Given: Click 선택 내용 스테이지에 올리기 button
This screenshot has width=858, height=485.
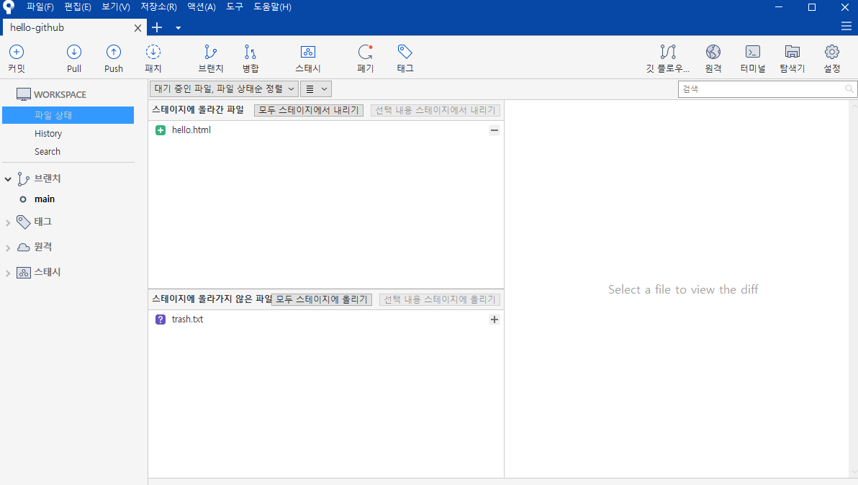Looking at the screenshot, I should [439, 299].
